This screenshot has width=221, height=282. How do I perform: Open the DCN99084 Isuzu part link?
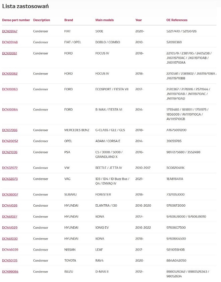(10, 272)
